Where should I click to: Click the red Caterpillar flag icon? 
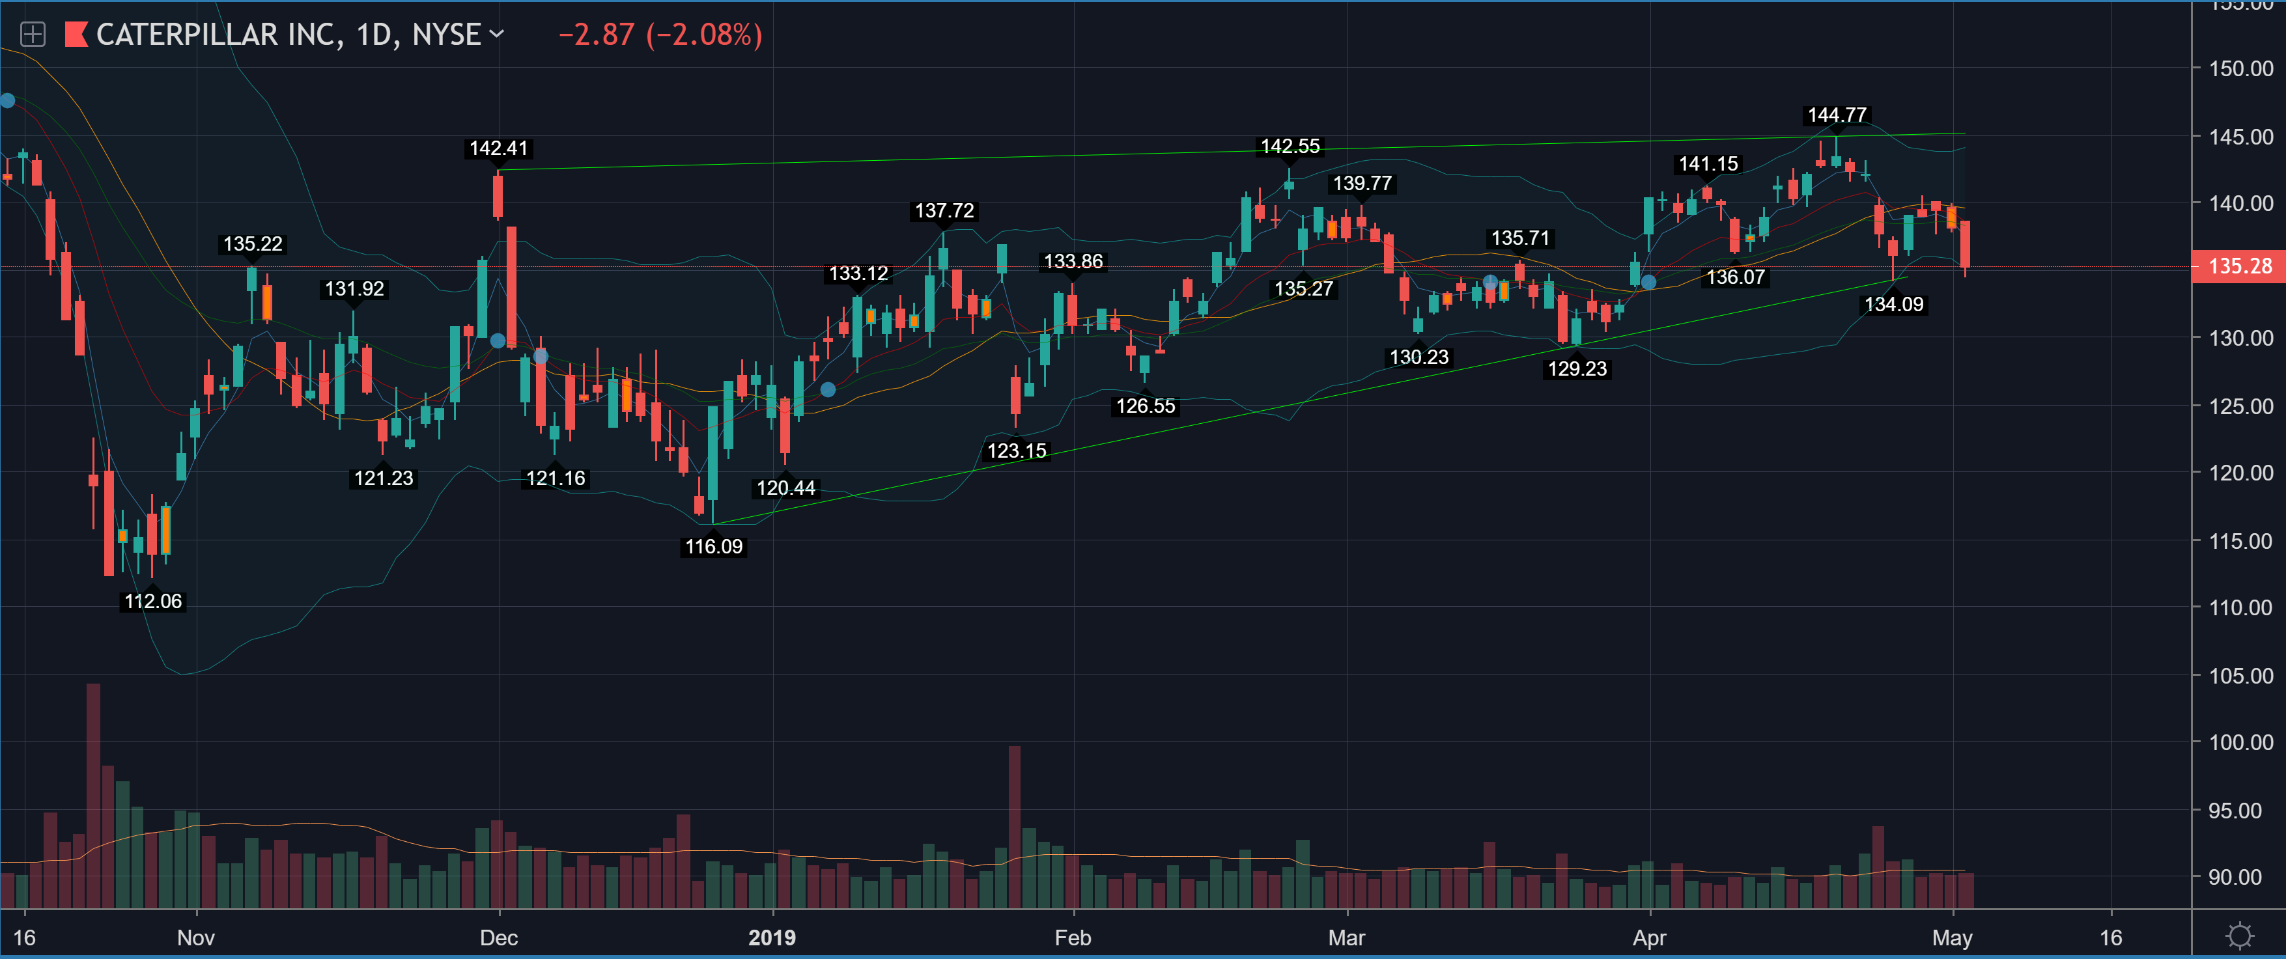76,35
